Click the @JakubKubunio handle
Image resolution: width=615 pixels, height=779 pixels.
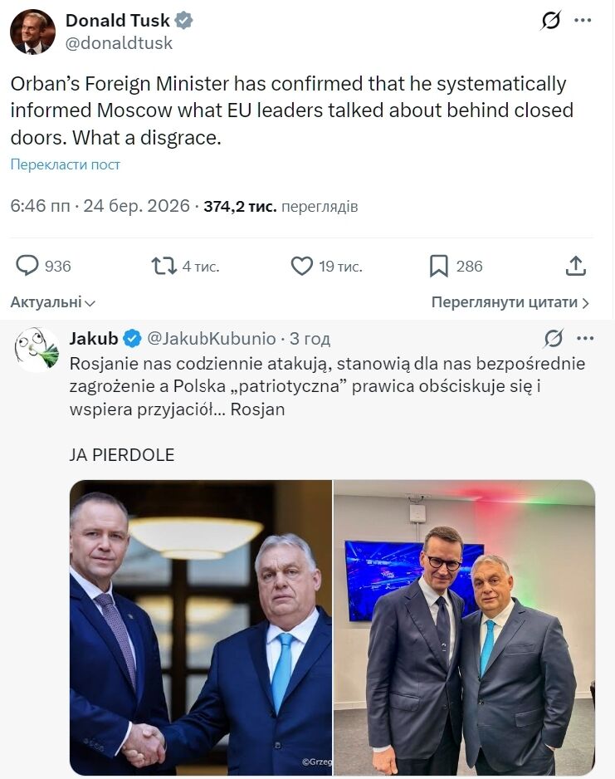click(211, 338)
